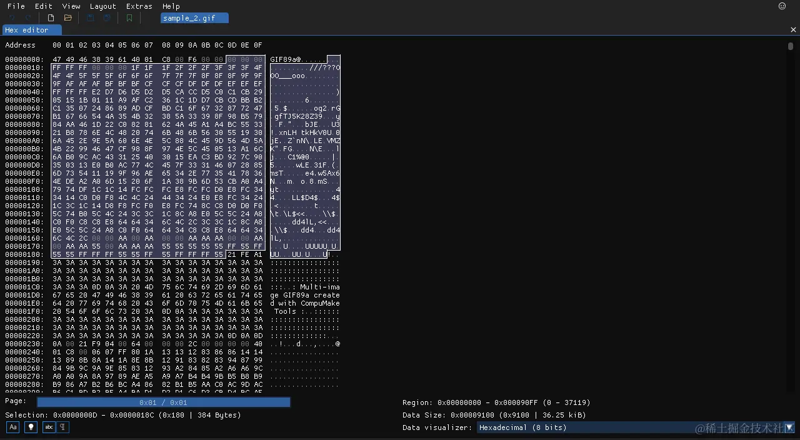Open the Layout menu
Screen dimensions: 800x440
103,6
